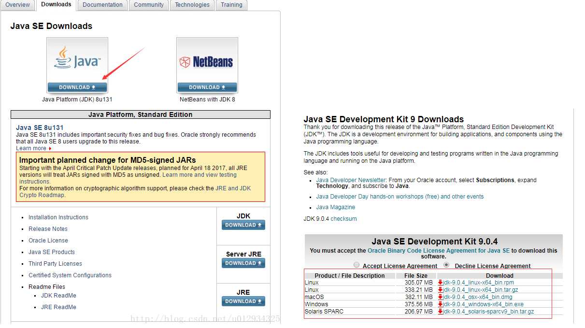Open the Community tab
The image size is (585, 328).
[149, 5]
